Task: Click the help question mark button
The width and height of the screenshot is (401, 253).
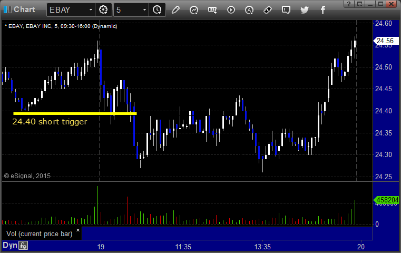Action: point(349,4)
